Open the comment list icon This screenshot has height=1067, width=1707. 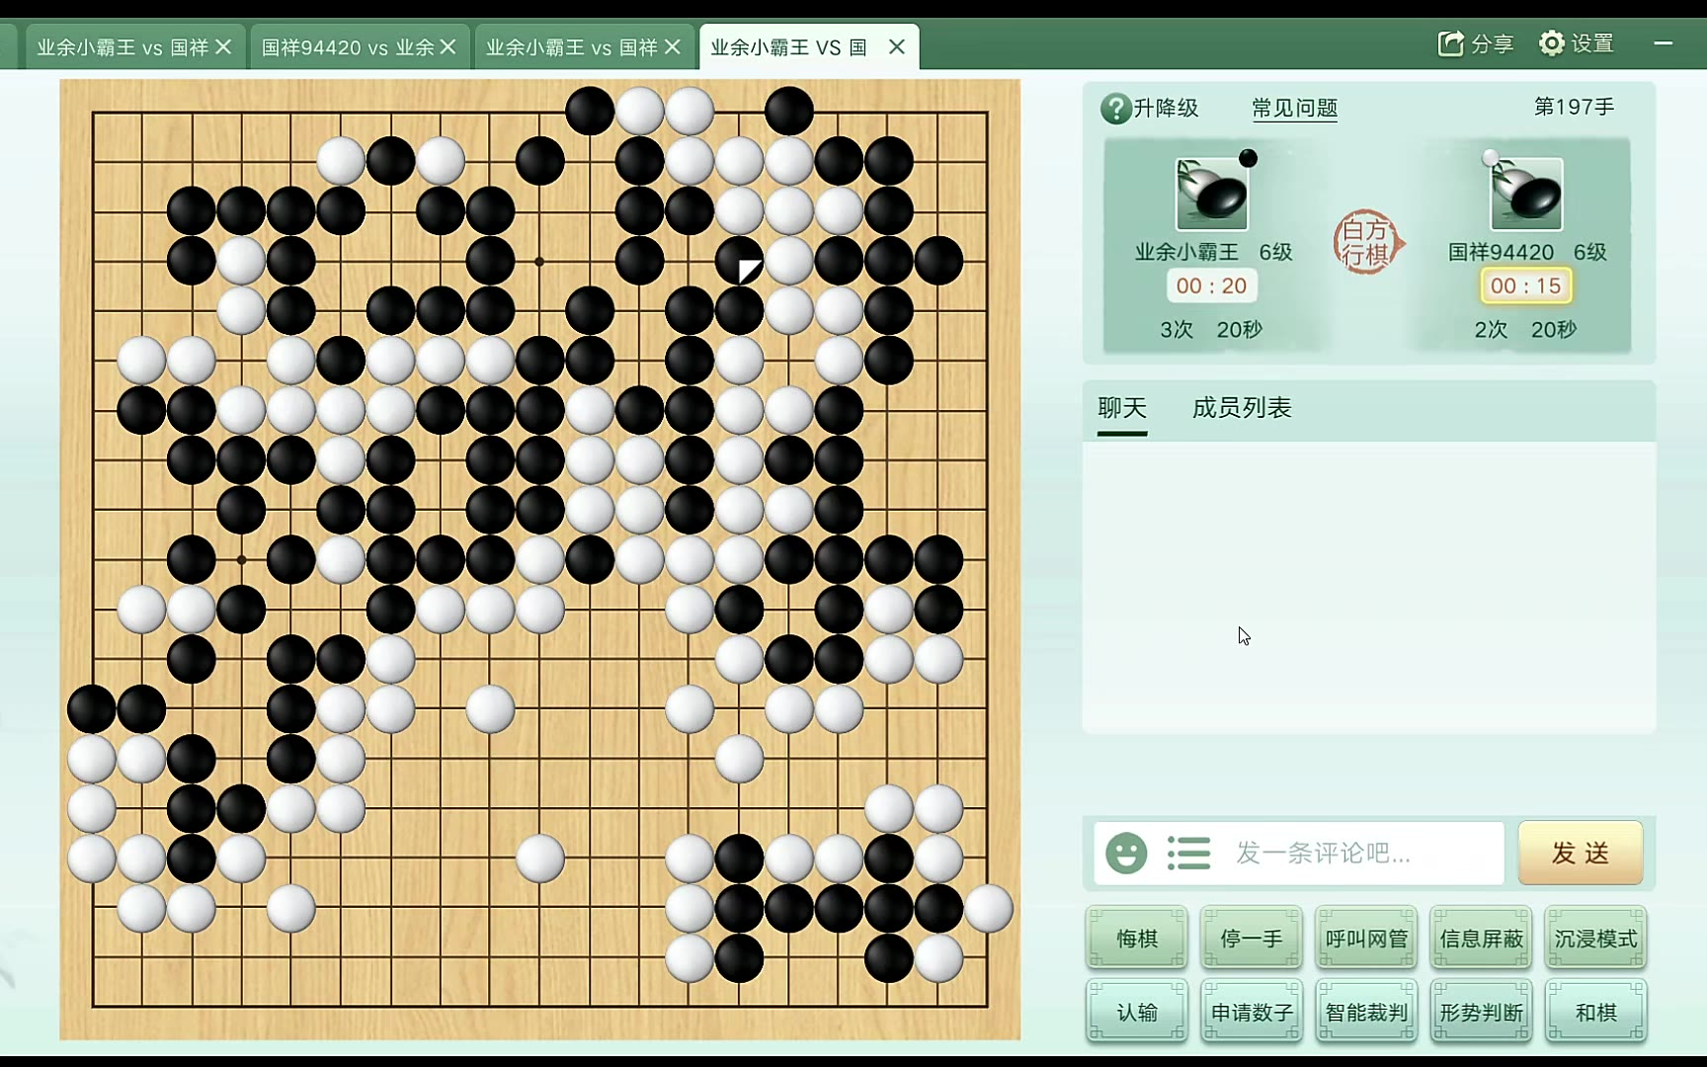click(1188, 853)
